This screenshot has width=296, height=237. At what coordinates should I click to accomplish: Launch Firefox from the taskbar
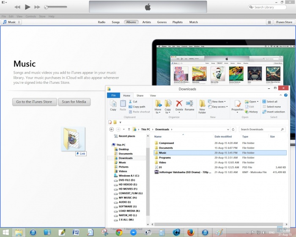[191, 232]
